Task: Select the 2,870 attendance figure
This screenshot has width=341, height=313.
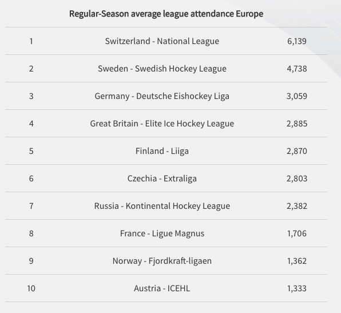Action: point(297,151)
